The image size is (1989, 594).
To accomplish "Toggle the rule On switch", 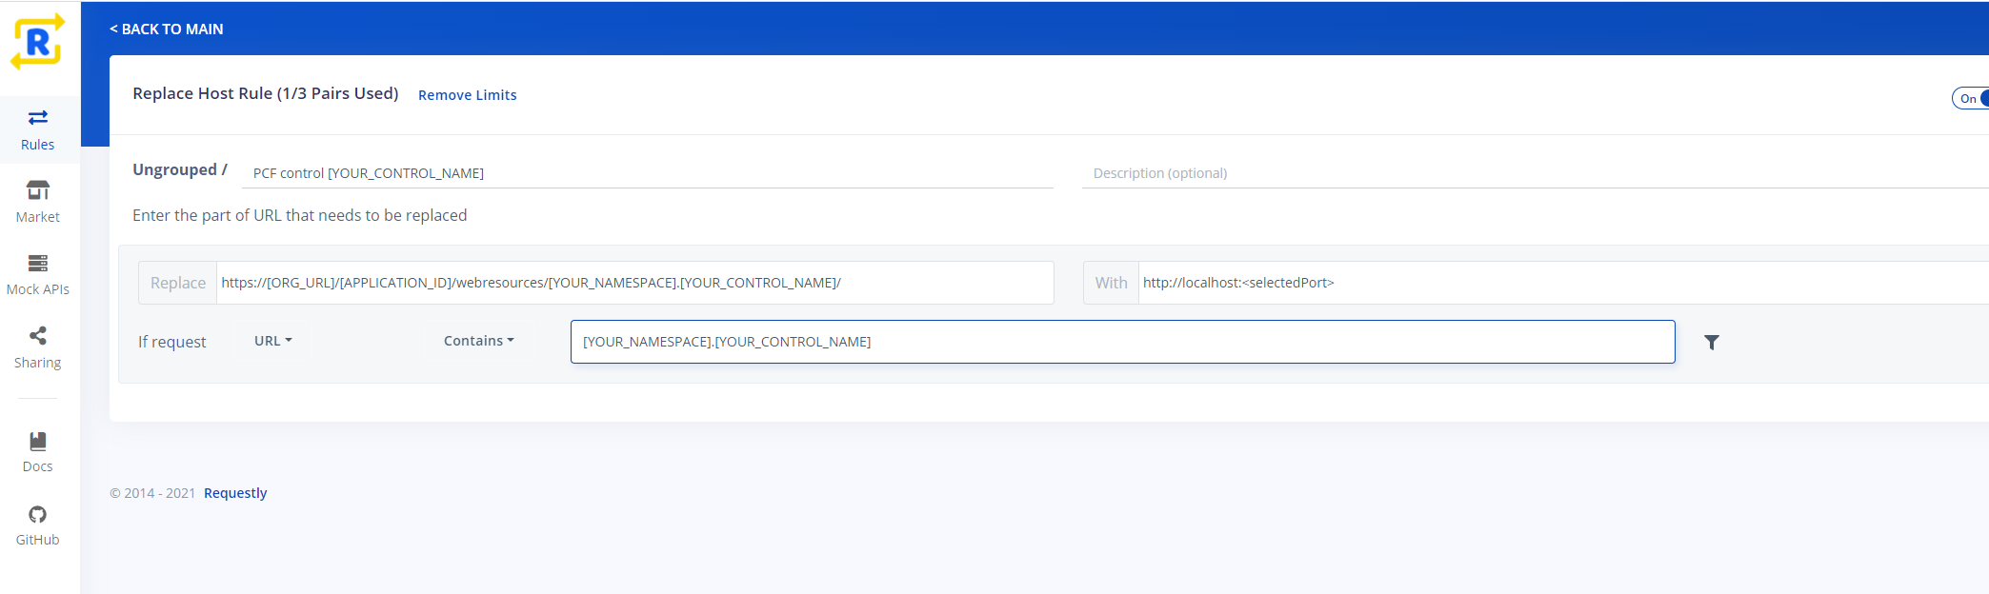I will [1970, 99].
